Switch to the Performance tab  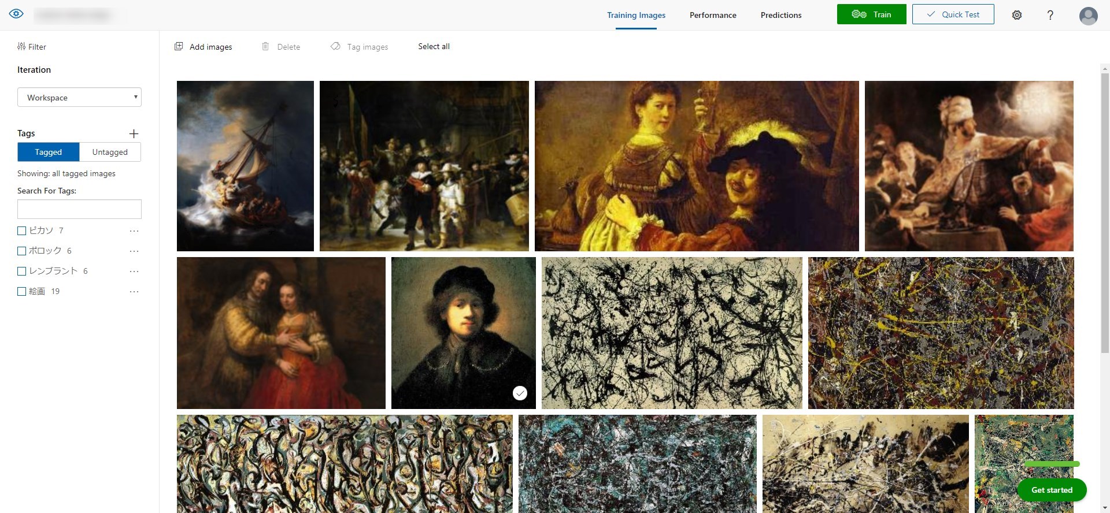pyautogui.click(x=712, y=15)
